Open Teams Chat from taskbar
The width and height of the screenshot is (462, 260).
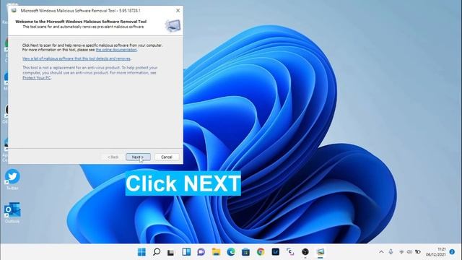[x=201, y=252]
